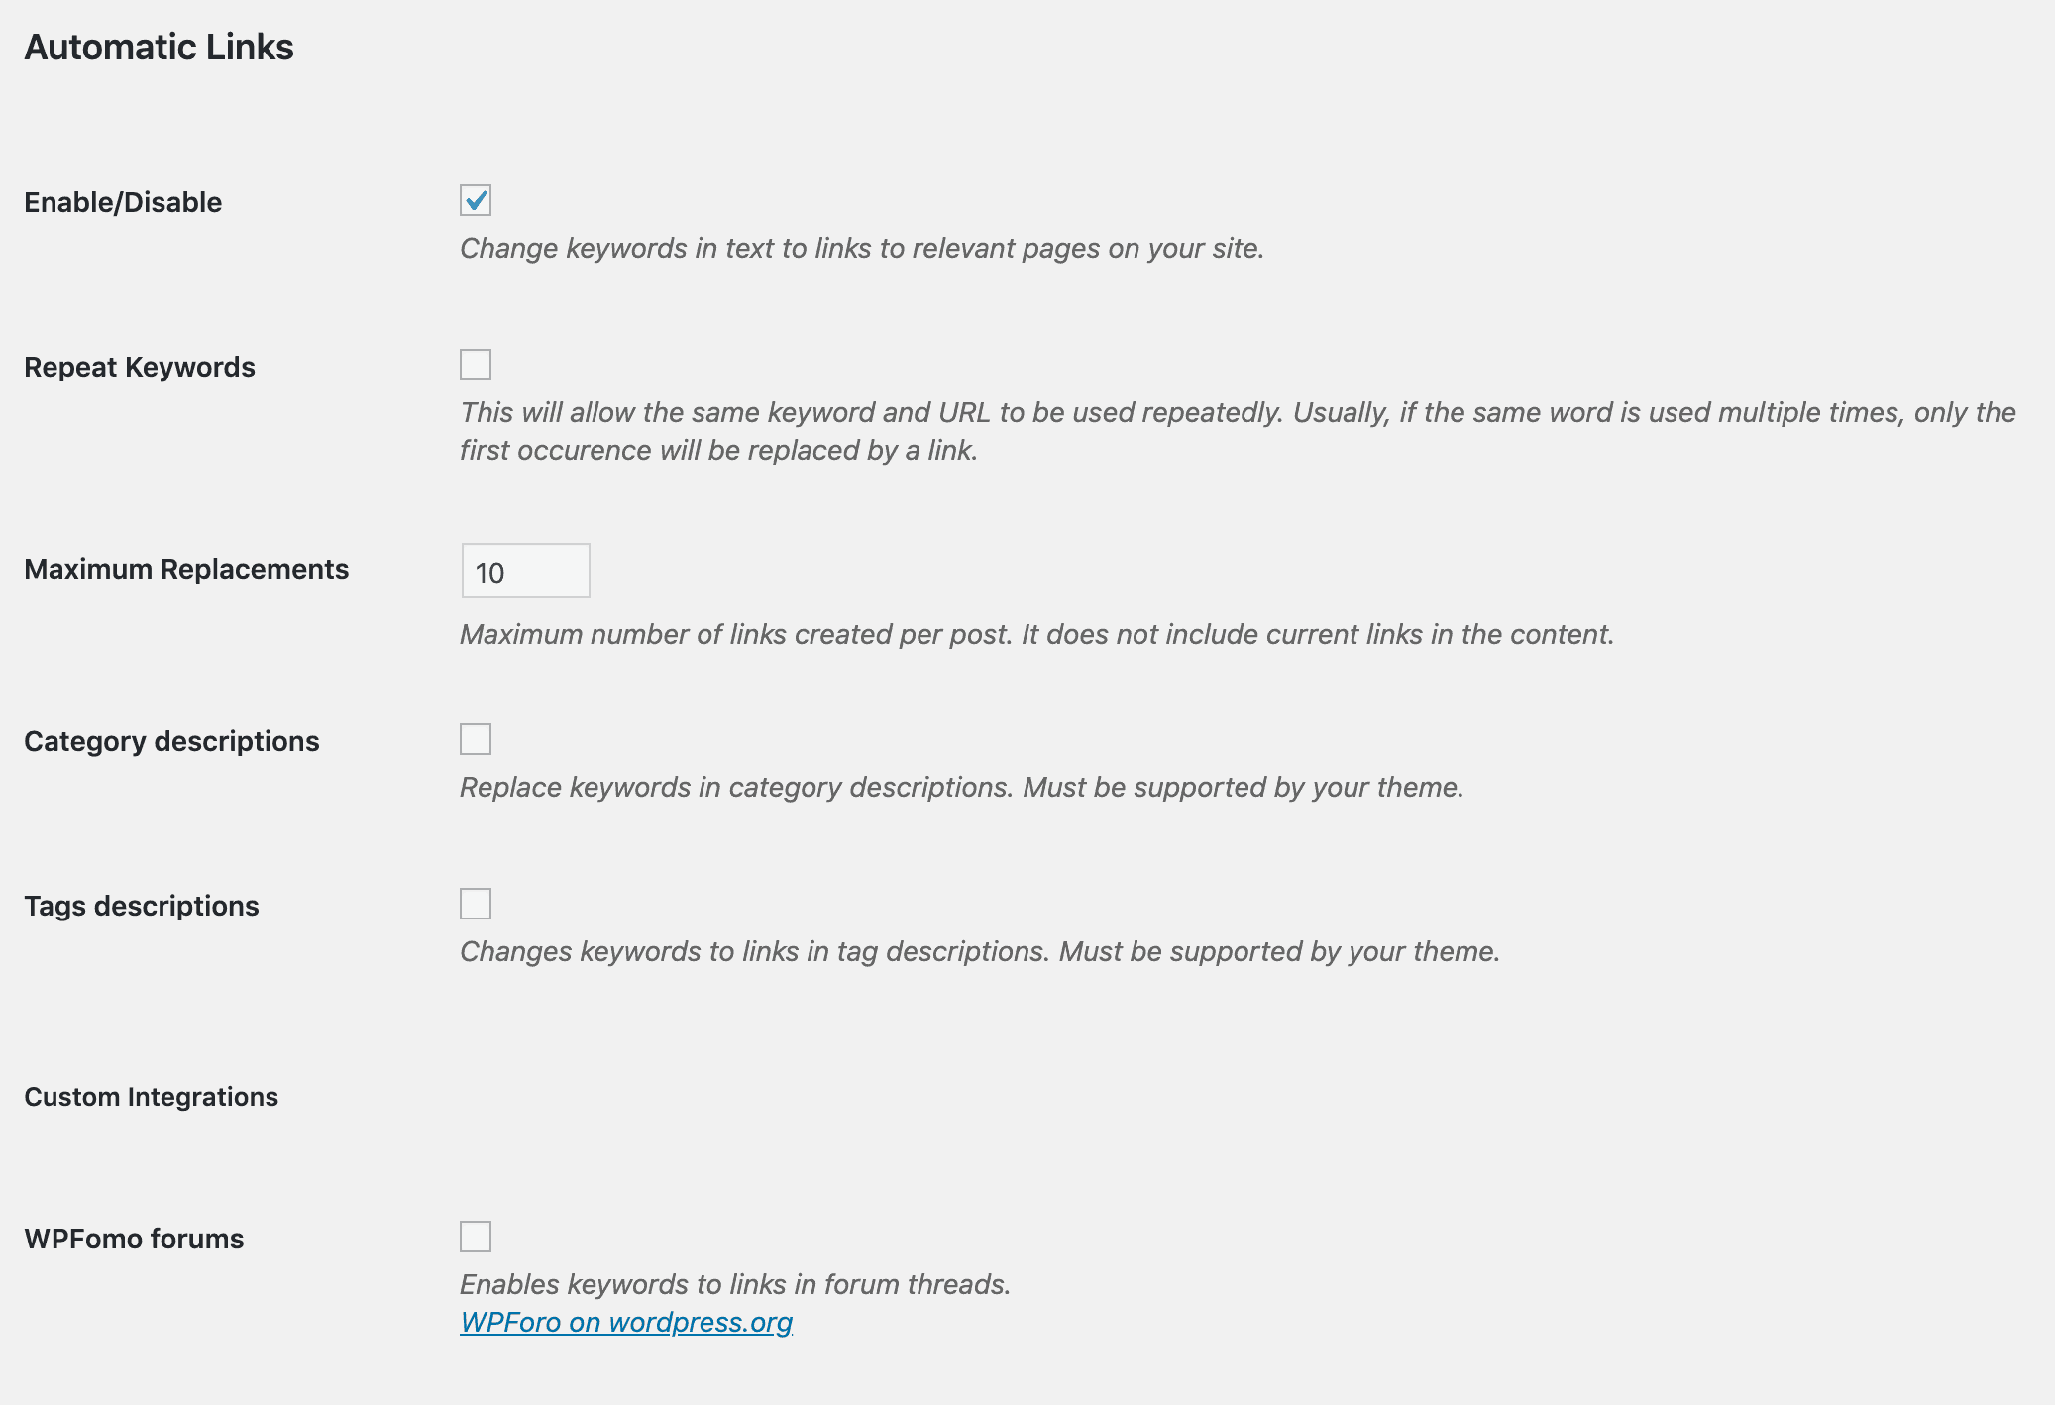Turn on the WPFomo forums checkbox
The image size is (2055, 1405).
pos(476,1237)
